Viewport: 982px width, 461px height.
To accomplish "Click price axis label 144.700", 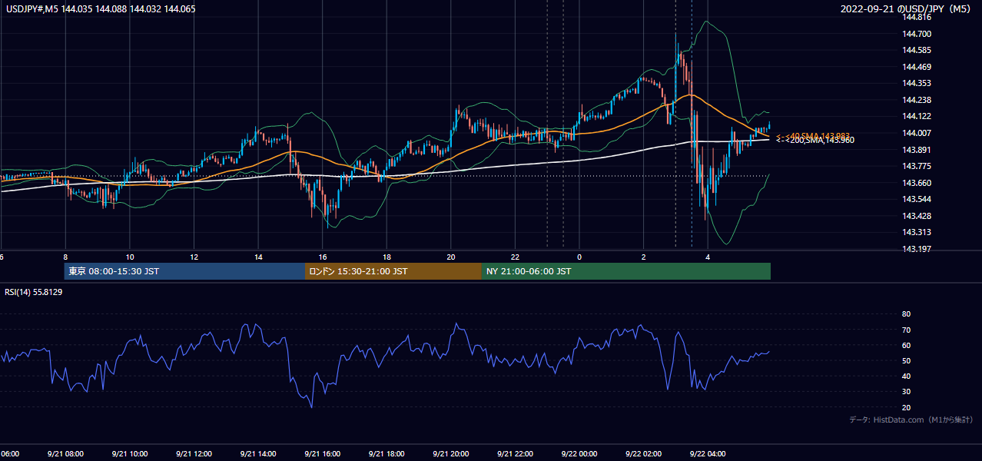I will 916,34.
